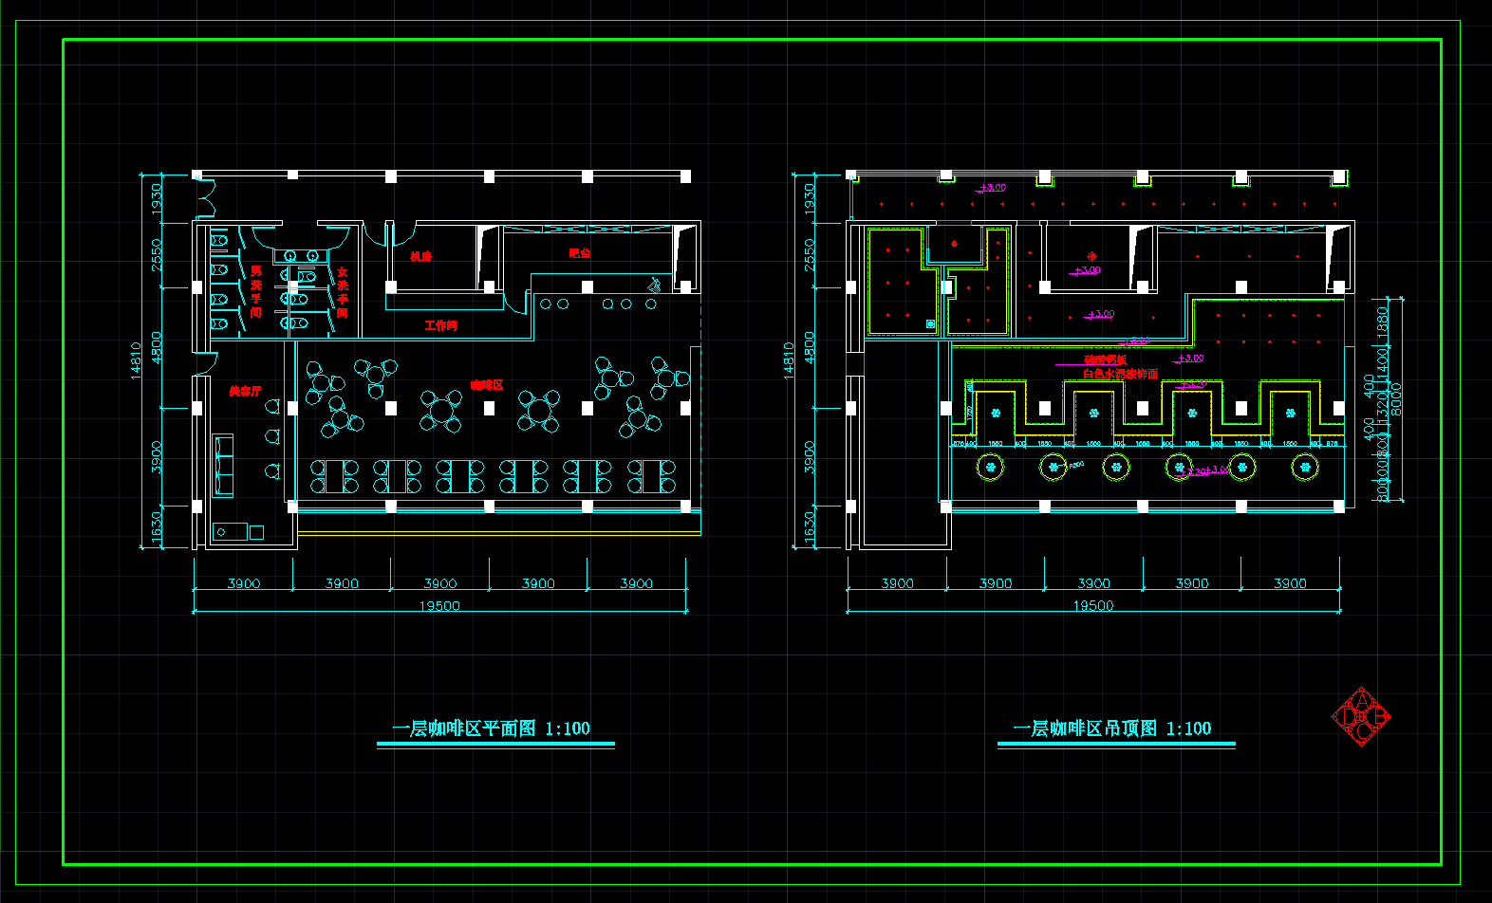
Task: Select the 一层咖啡区吊顶图 1:100 title
Action: (1111, 728)
